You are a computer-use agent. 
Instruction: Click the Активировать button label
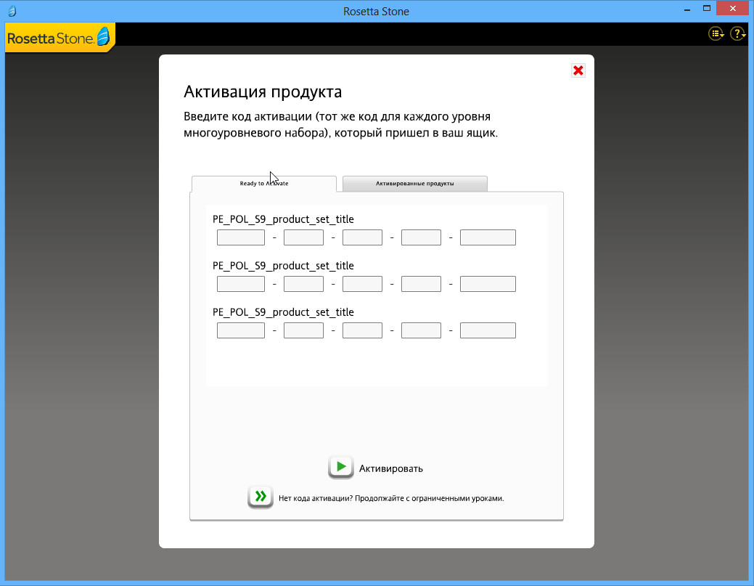tap(390, 468)
